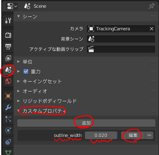The width and height of the screenshot is (159, 155).
Task: Click the Scene name text in header
Action: pyautogui.click(x=40, y=6)
